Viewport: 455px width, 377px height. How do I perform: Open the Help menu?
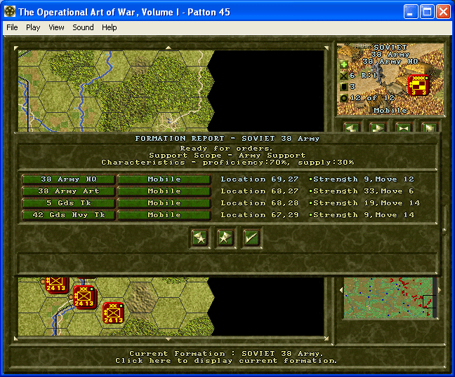tap(110, 27)
